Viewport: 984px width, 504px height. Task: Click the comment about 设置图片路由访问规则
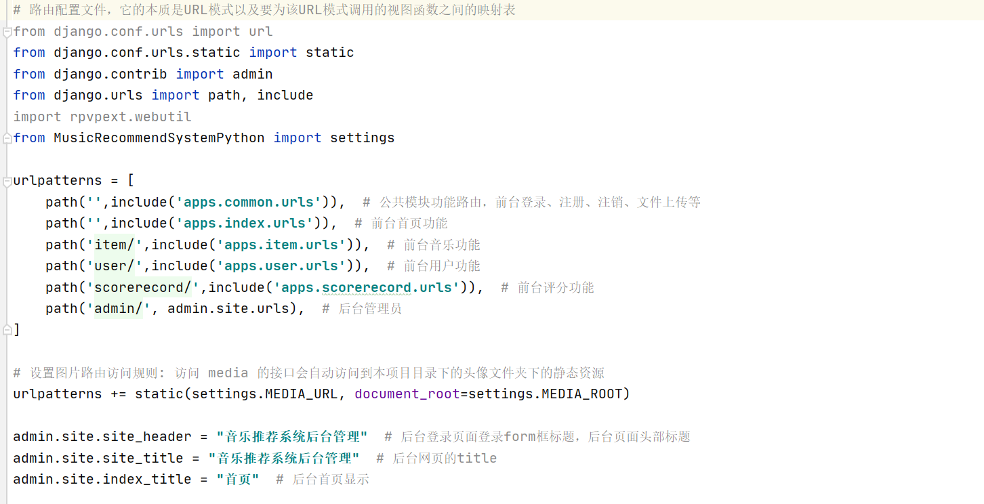tap(308, 373)
